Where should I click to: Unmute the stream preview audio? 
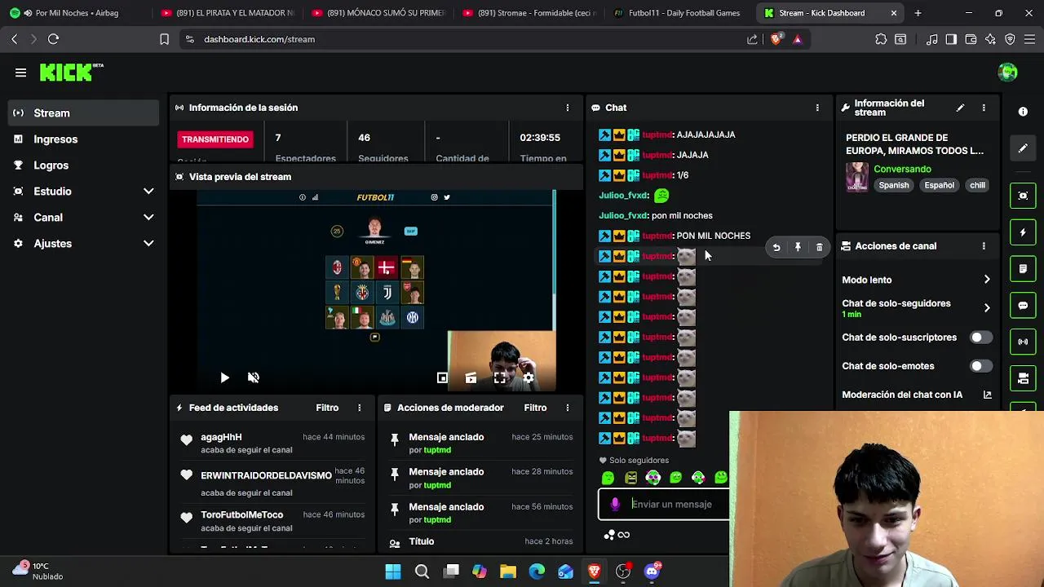(x=254, y=377)
